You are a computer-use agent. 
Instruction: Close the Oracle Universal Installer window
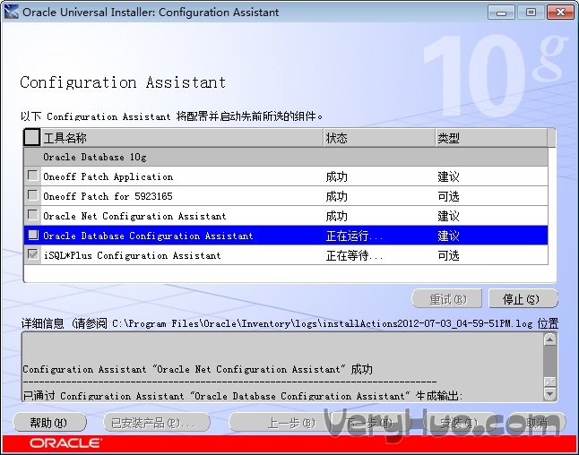coord(560,13)
